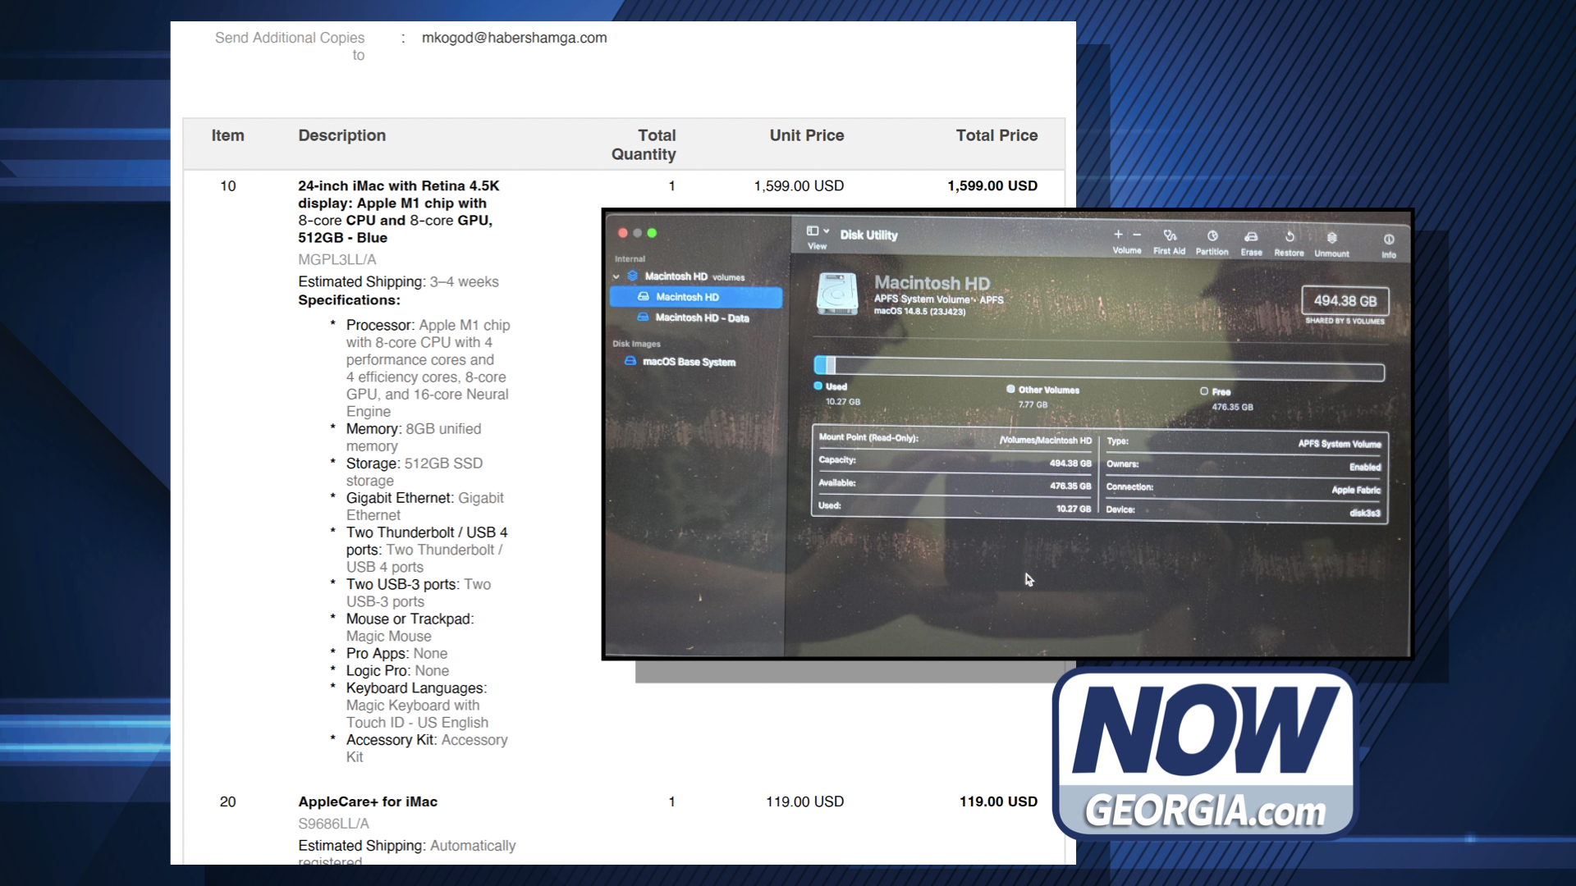The image size is (1576, 886).
Task: Click the Owners Enabled value
Action: click(x=1365, y=467)
